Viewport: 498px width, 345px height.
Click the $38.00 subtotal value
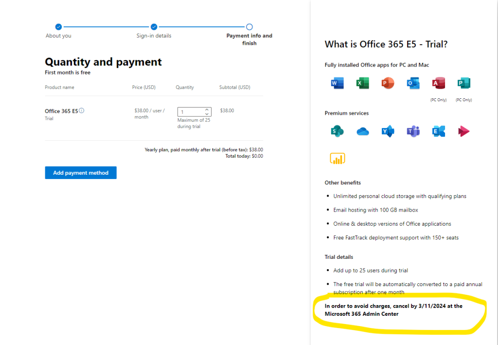227,110
